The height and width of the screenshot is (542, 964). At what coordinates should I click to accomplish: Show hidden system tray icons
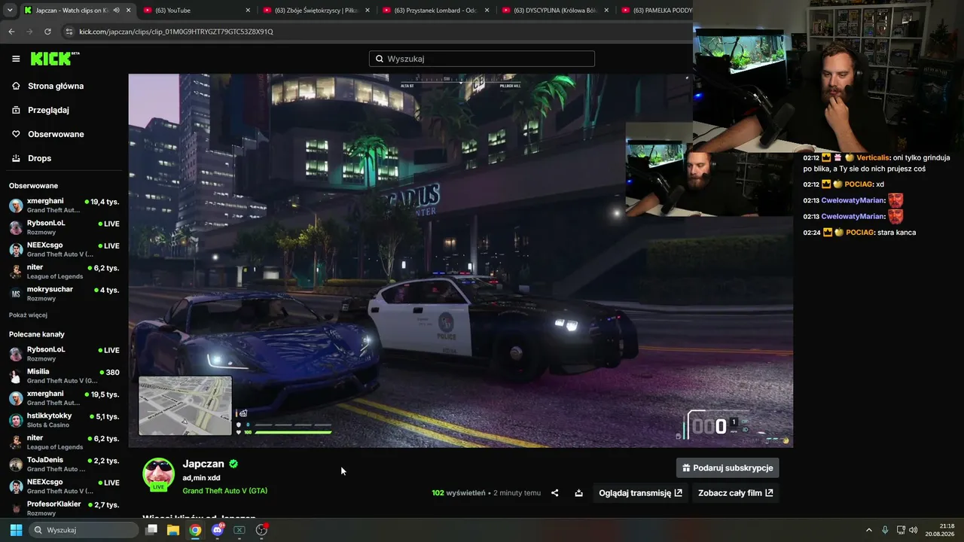pos(868,530)
